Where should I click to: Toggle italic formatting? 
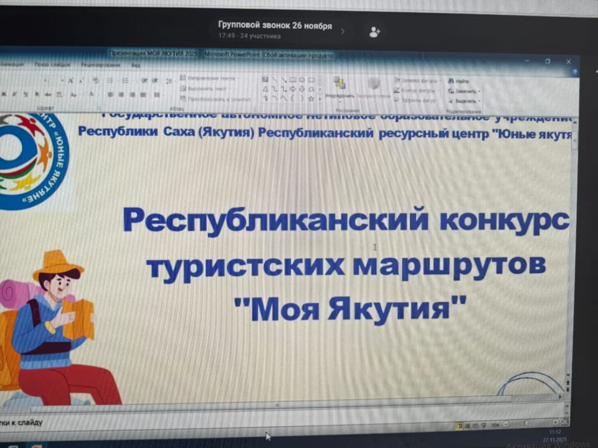(x=14, y=94)
